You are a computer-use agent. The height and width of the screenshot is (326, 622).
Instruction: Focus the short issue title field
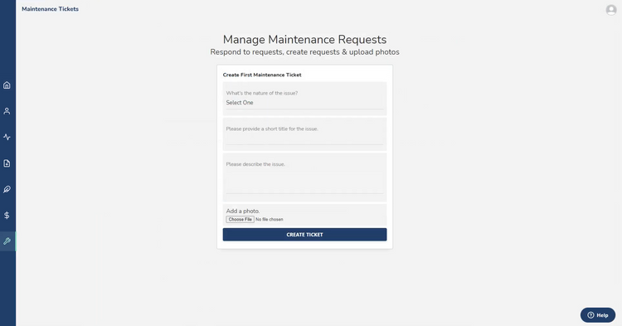coord(304,139)
